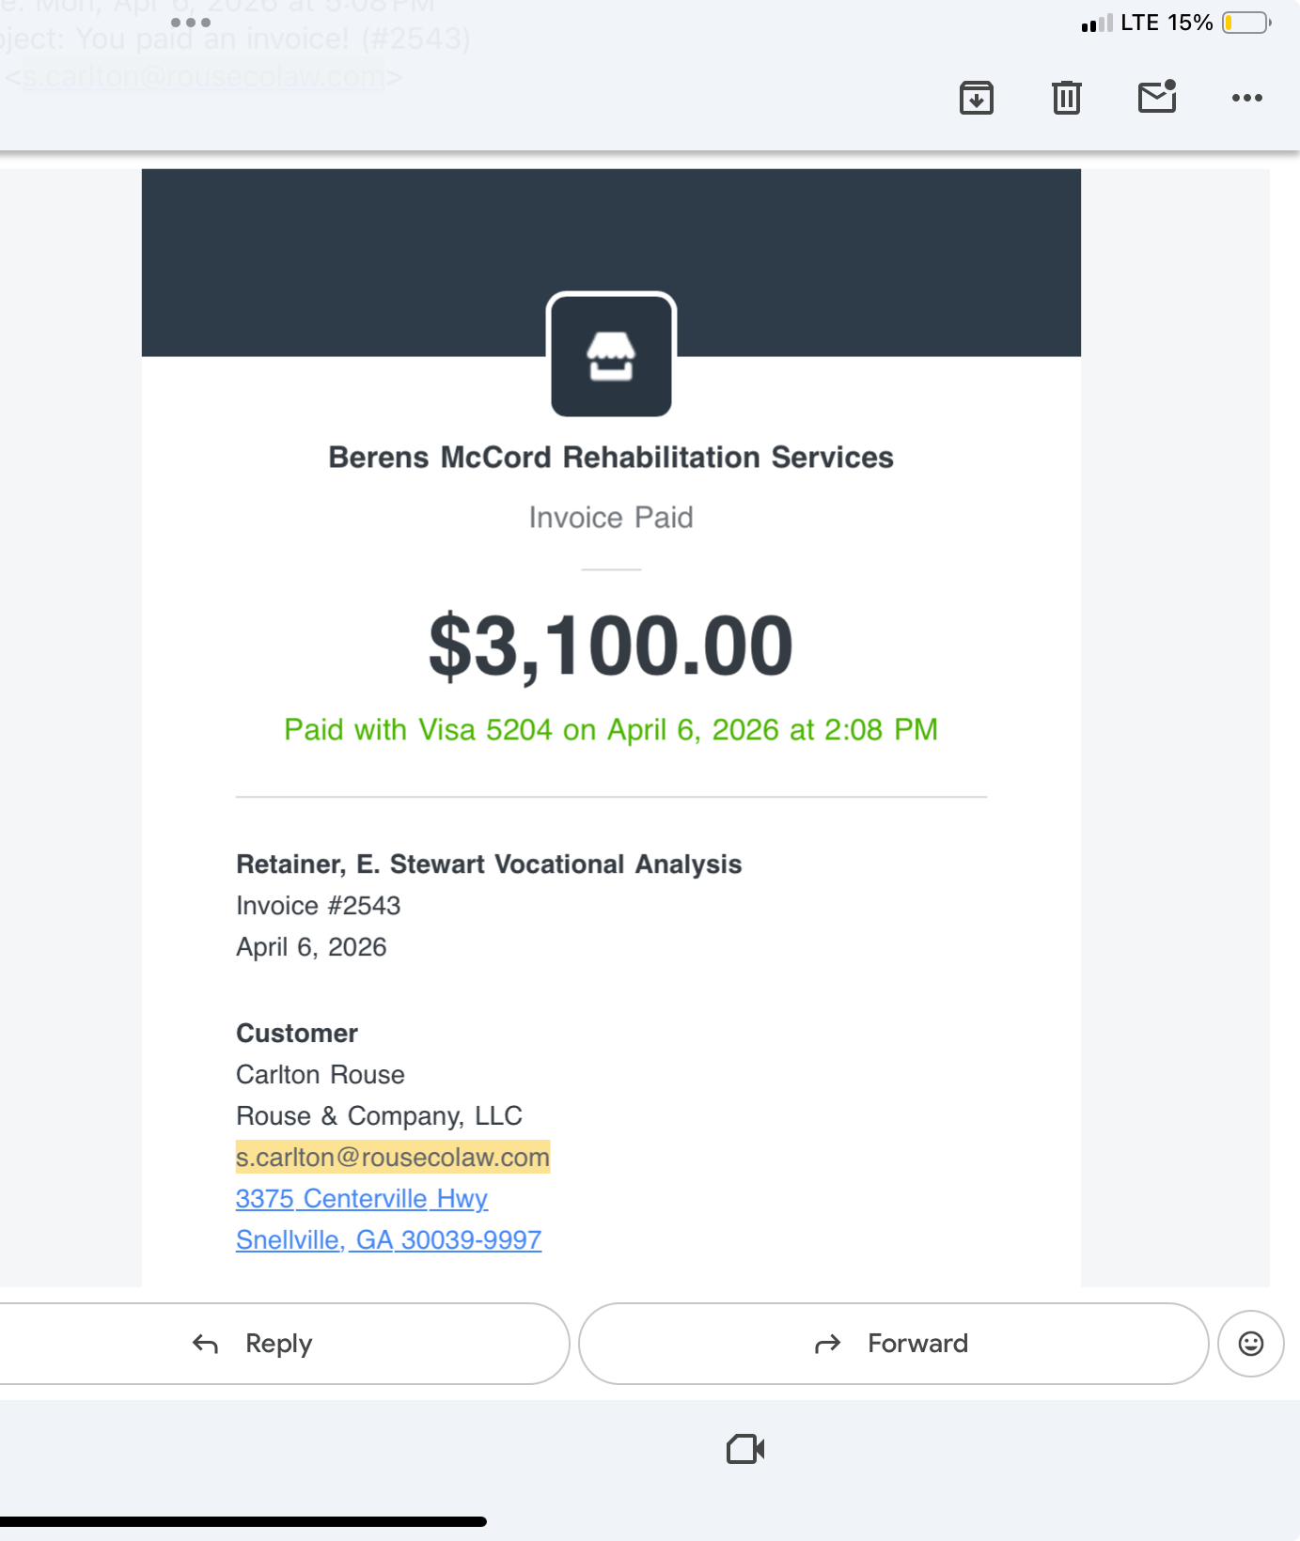Tap the LTE signal strength indicator

pyautogui.click(x=1097, y=23)
